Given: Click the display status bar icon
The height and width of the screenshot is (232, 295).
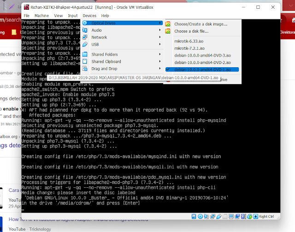Looking at the screenshot, I should click(231, 216).
